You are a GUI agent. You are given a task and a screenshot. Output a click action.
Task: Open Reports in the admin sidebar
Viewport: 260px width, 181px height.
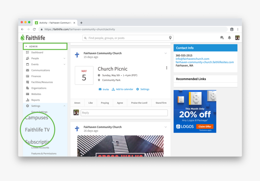[35, 100]
